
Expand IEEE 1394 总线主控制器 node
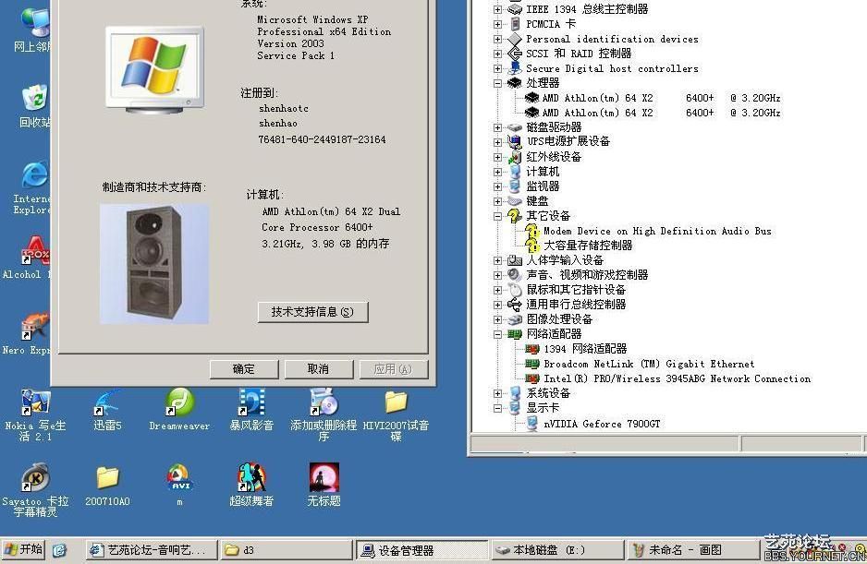tap(497, 9)
